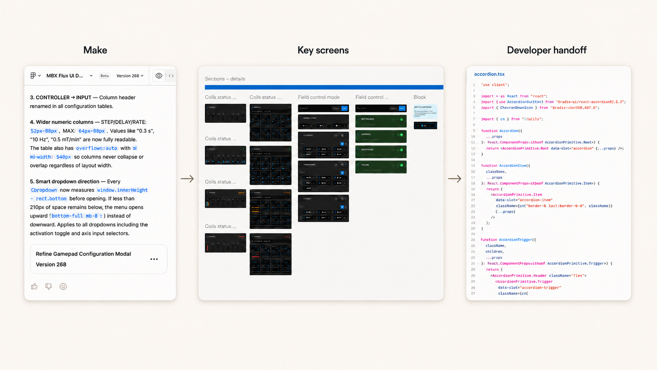Viewport: 657px width, 370px height.
Task: Click the data-slot="accordion-item" code line
Action: (x=524, y=200)
